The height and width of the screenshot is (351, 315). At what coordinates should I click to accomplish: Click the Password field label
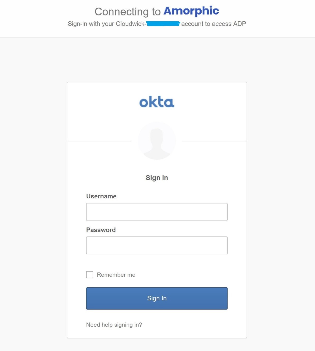[x=101, y=230]
